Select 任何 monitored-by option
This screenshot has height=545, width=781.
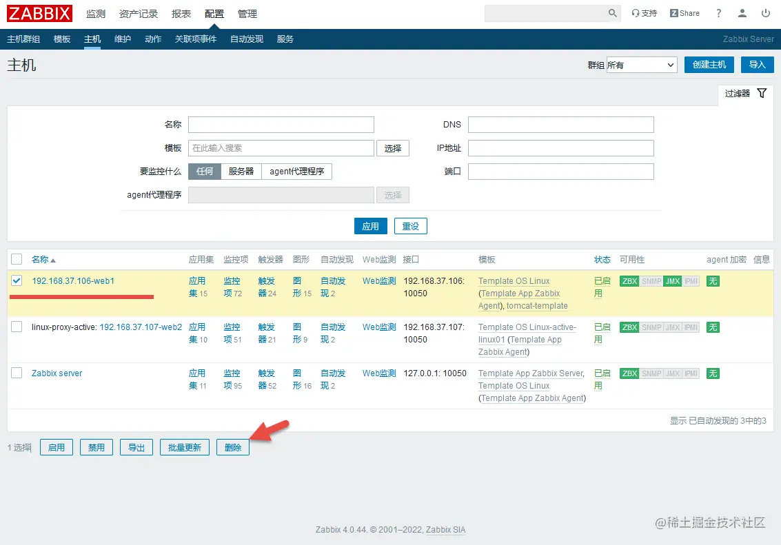(205, 171)
